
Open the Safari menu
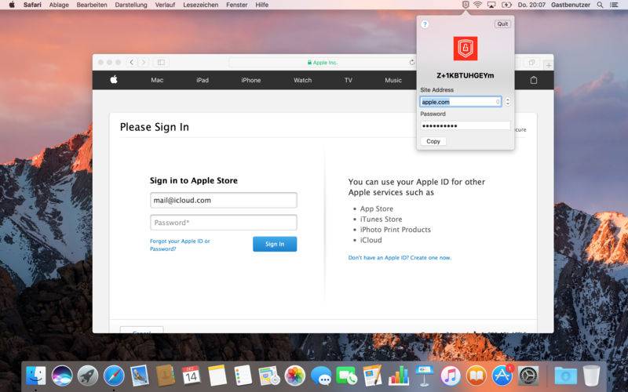tap(32, 5)
